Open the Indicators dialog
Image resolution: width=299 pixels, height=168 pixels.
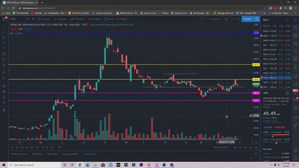click(61, 19)
